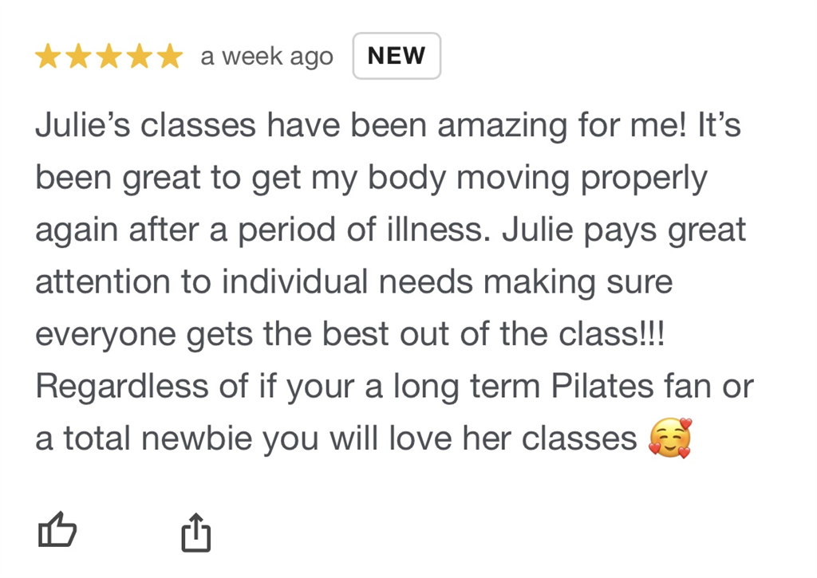This screenshot has width=817, height=578.
Task: Like the review with thumbs-up icon
Action: pos(57,531)
